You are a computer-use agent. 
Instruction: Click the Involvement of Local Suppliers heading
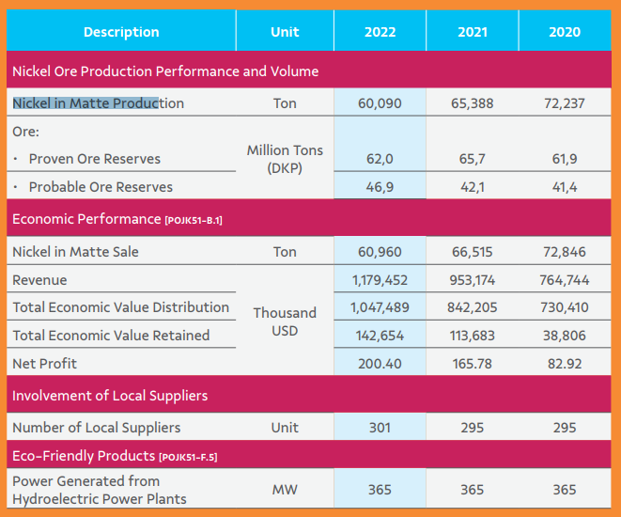coord(110,396)
